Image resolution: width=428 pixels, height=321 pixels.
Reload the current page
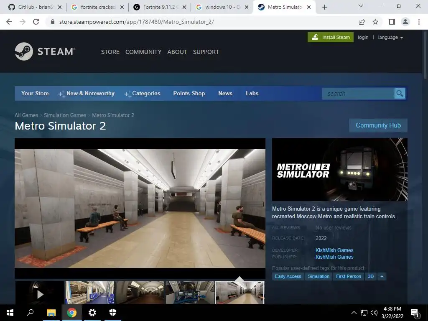pyautogui.click(x=36, y=22)
